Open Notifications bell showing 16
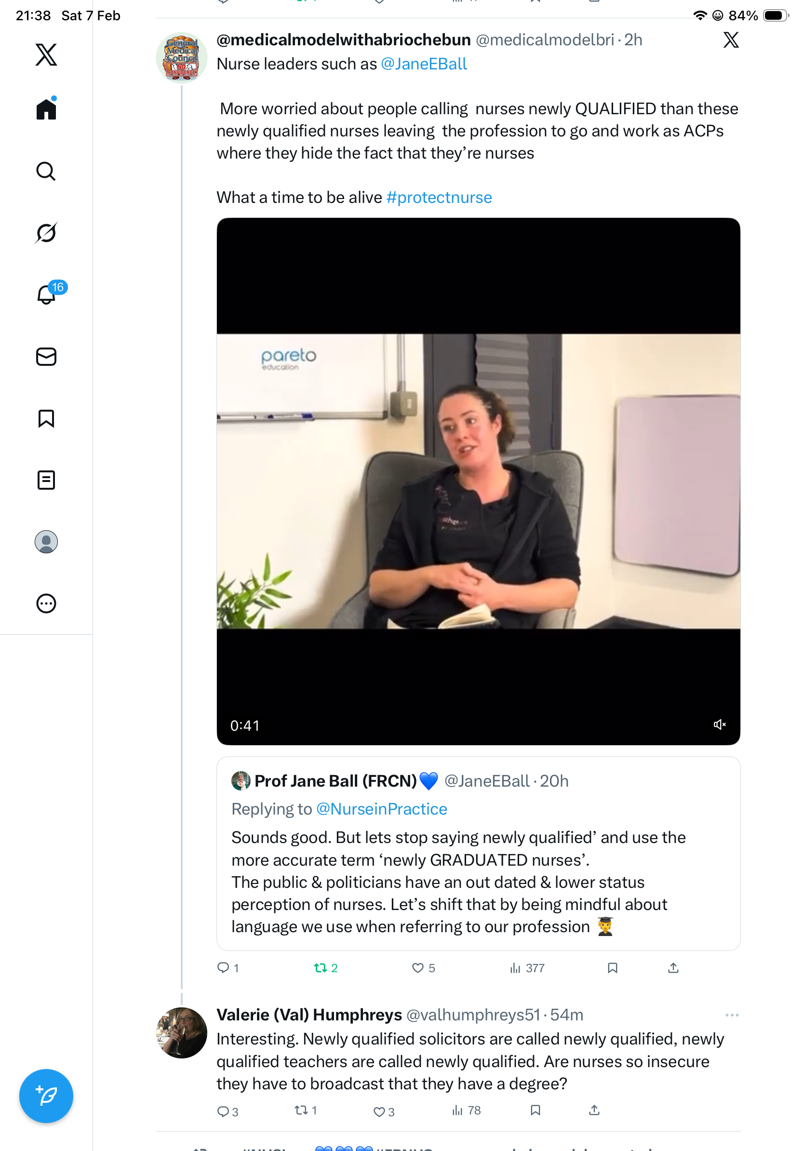 coord(46,295)
